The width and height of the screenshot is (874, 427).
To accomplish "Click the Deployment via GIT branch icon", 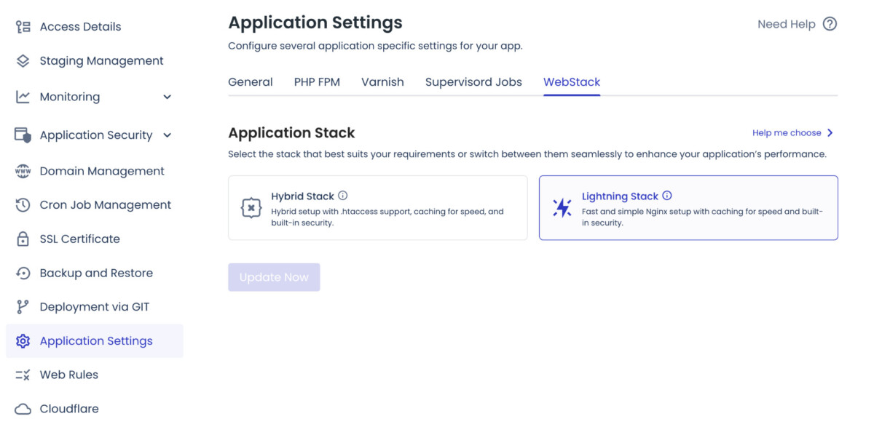I will click(x=23, y=307).
